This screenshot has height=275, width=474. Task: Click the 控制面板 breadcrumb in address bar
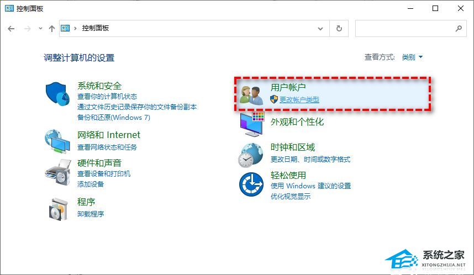[x=96, y=28]
